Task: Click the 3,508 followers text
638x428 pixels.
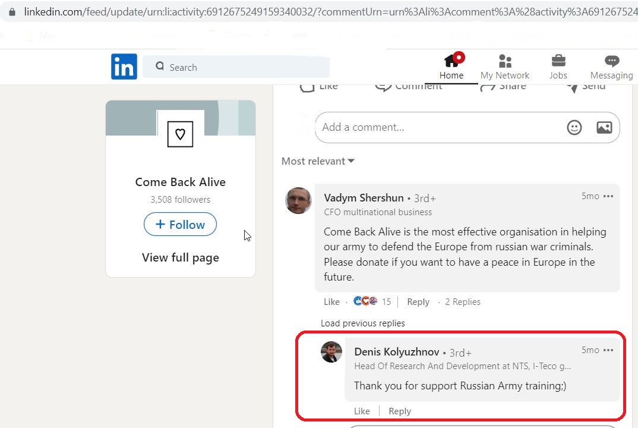Action: pos(180,200)
